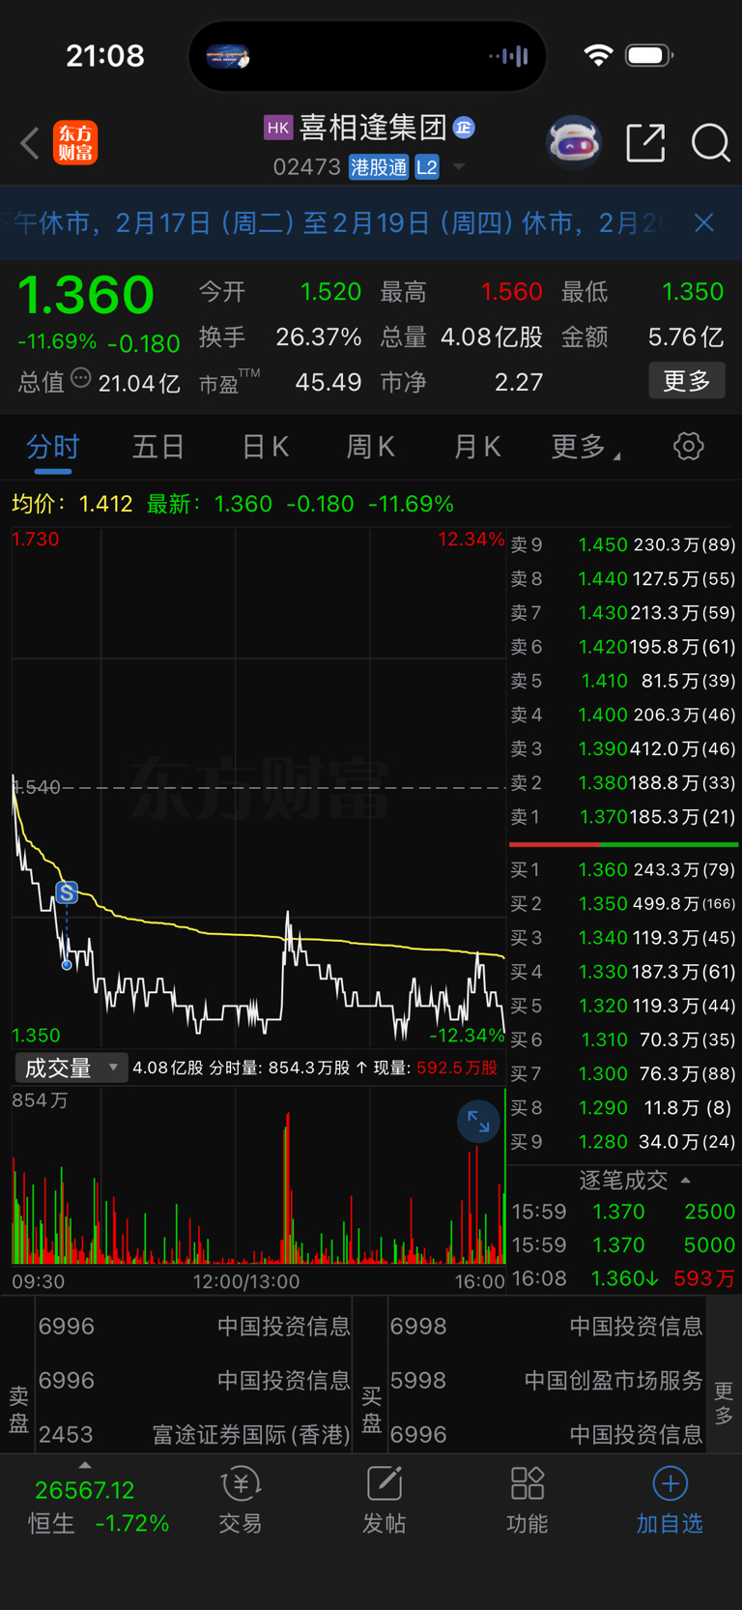The height and width of the screenshot is (1610, 743).
Task: Tap the 恒生 index 26567.12 value
Action: pos(85,1490)
